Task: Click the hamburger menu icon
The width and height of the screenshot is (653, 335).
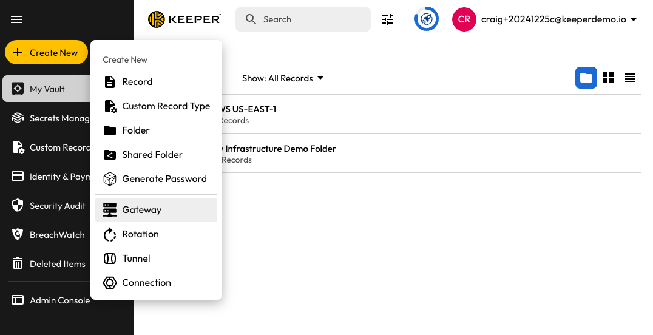Action: point(16,19)
